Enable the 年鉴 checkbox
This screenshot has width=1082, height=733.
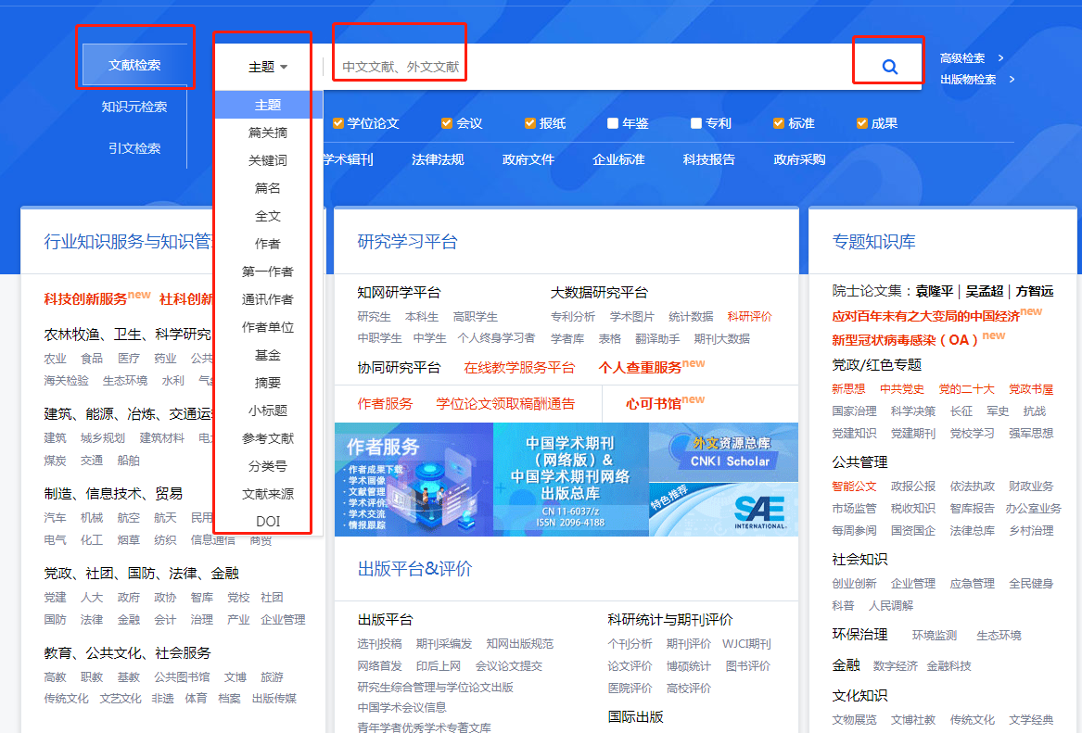tap(612, 123)
